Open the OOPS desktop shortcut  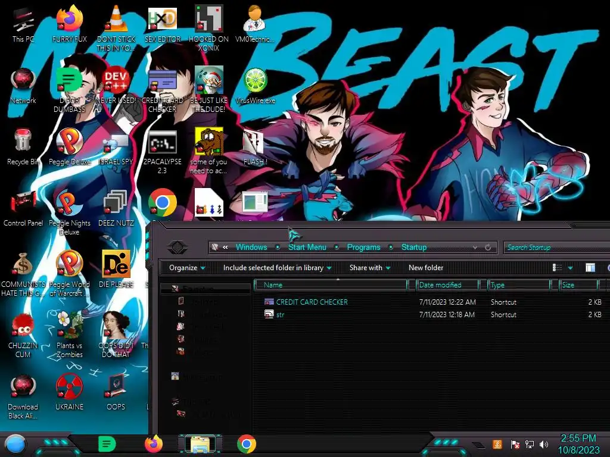point(116,393)
